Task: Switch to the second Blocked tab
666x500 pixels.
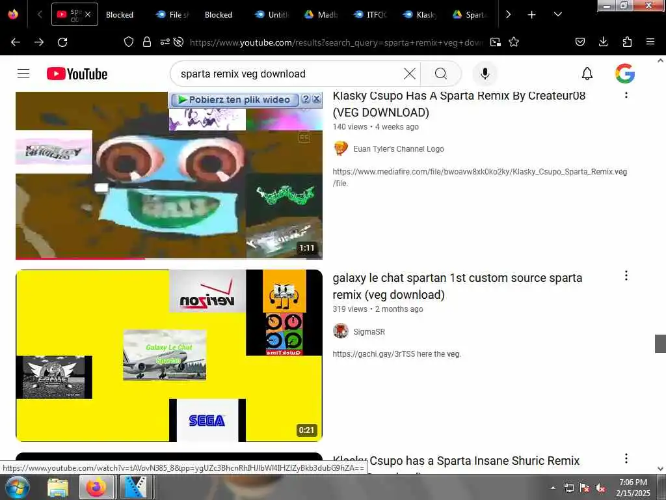Action: click(x=219, y=14)
